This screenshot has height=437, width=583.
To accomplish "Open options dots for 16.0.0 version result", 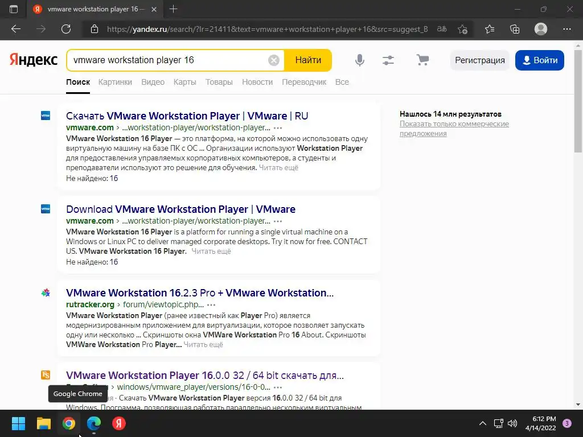I will tap(278, 387).
